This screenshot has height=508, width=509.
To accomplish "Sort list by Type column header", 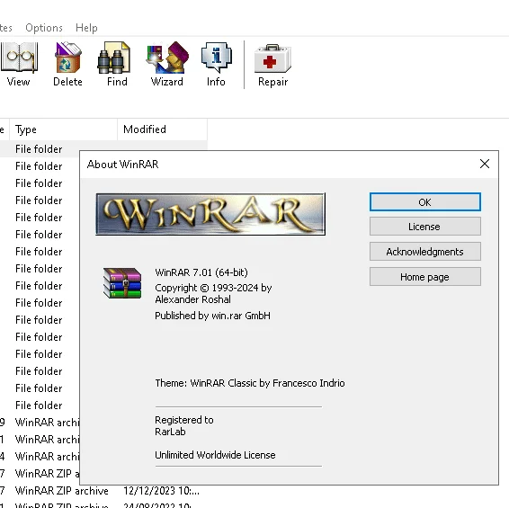I will pos(63,129).
